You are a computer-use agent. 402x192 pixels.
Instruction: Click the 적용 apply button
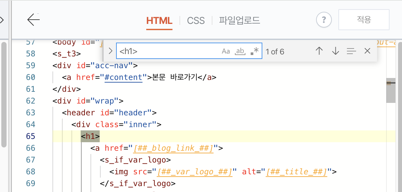tap(364, 20)
